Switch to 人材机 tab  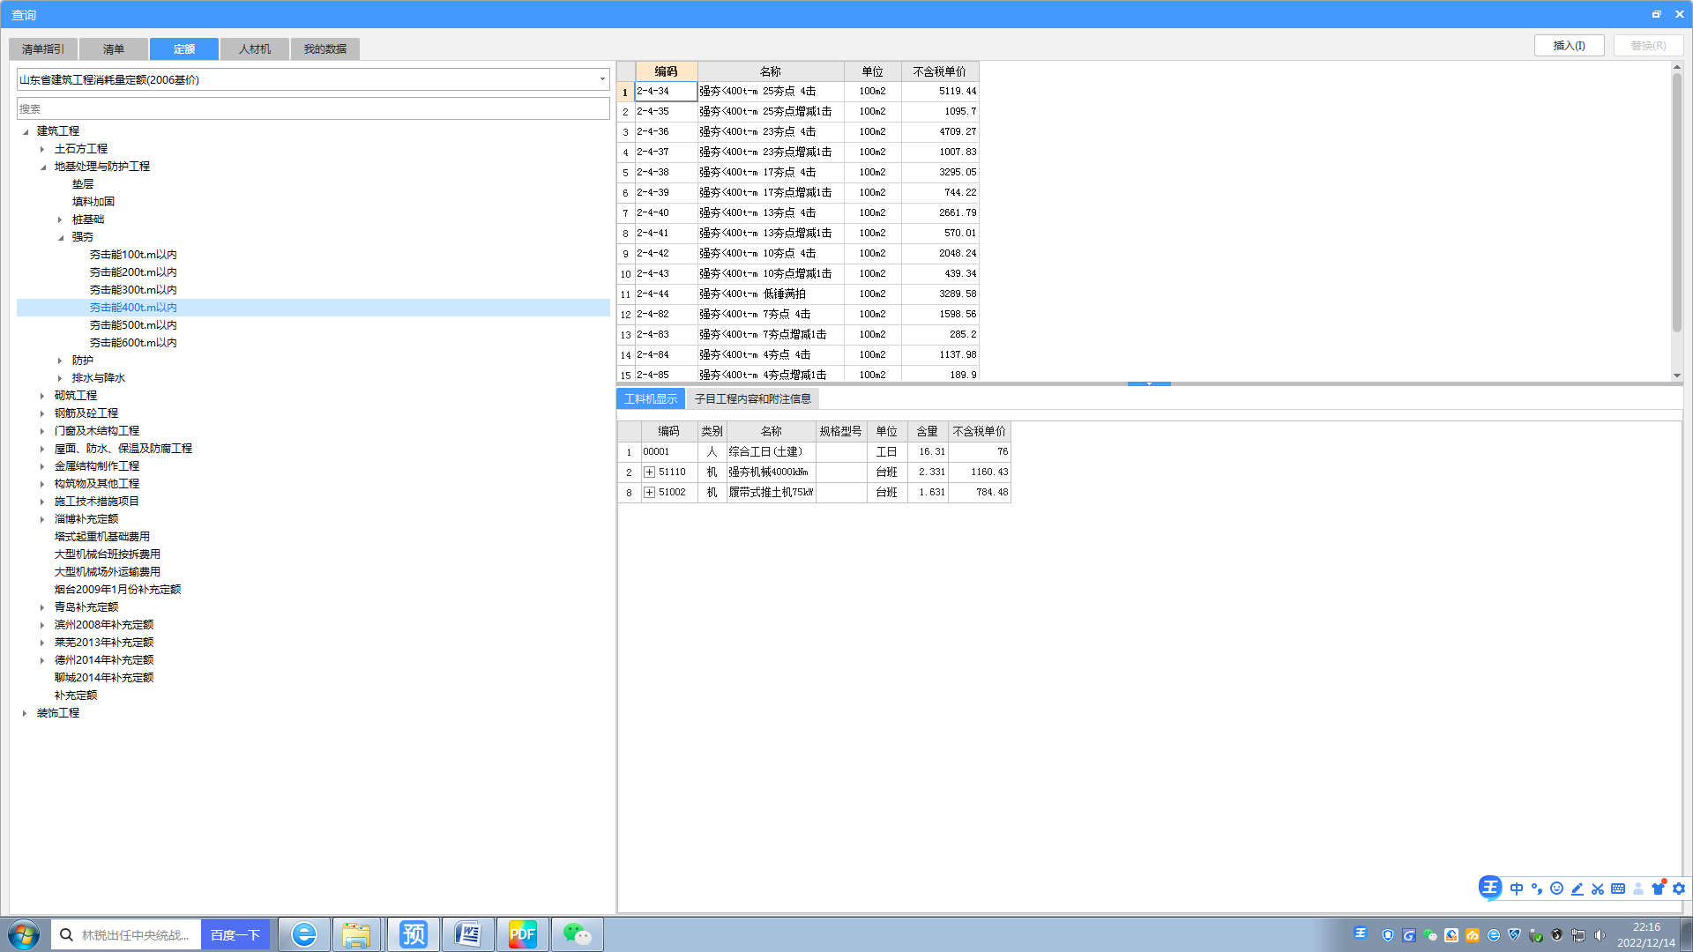click(255, 49)
